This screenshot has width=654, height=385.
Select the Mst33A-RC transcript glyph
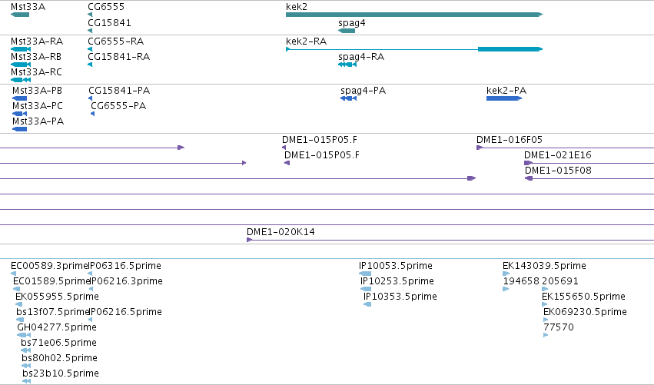tap(21, 80)
